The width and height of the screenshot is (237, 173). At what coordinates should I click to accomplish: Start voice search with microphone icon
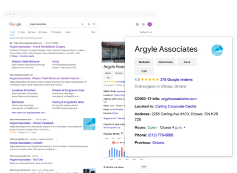click(x=89, y=24)
